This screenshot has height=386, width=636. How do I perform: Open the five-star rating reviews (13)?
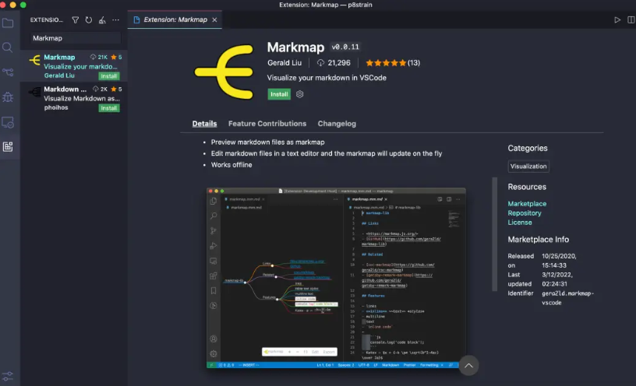tap(393, 63)
